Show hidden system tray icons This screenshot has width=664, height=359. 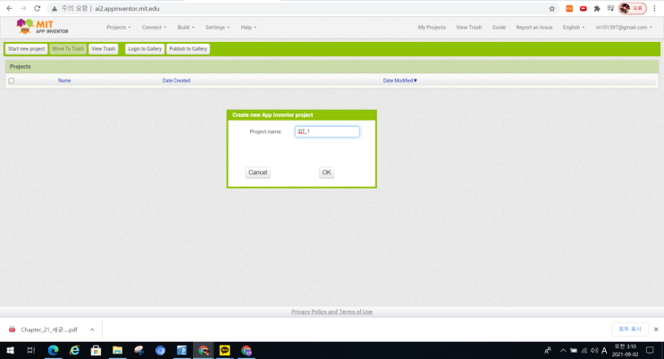coord(563,350)
